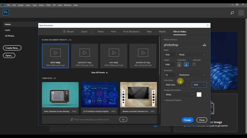Select the DVCPRO HD 720p preset
The height and width of the screenshot is (138, 247).
click(x=143, y=56)
